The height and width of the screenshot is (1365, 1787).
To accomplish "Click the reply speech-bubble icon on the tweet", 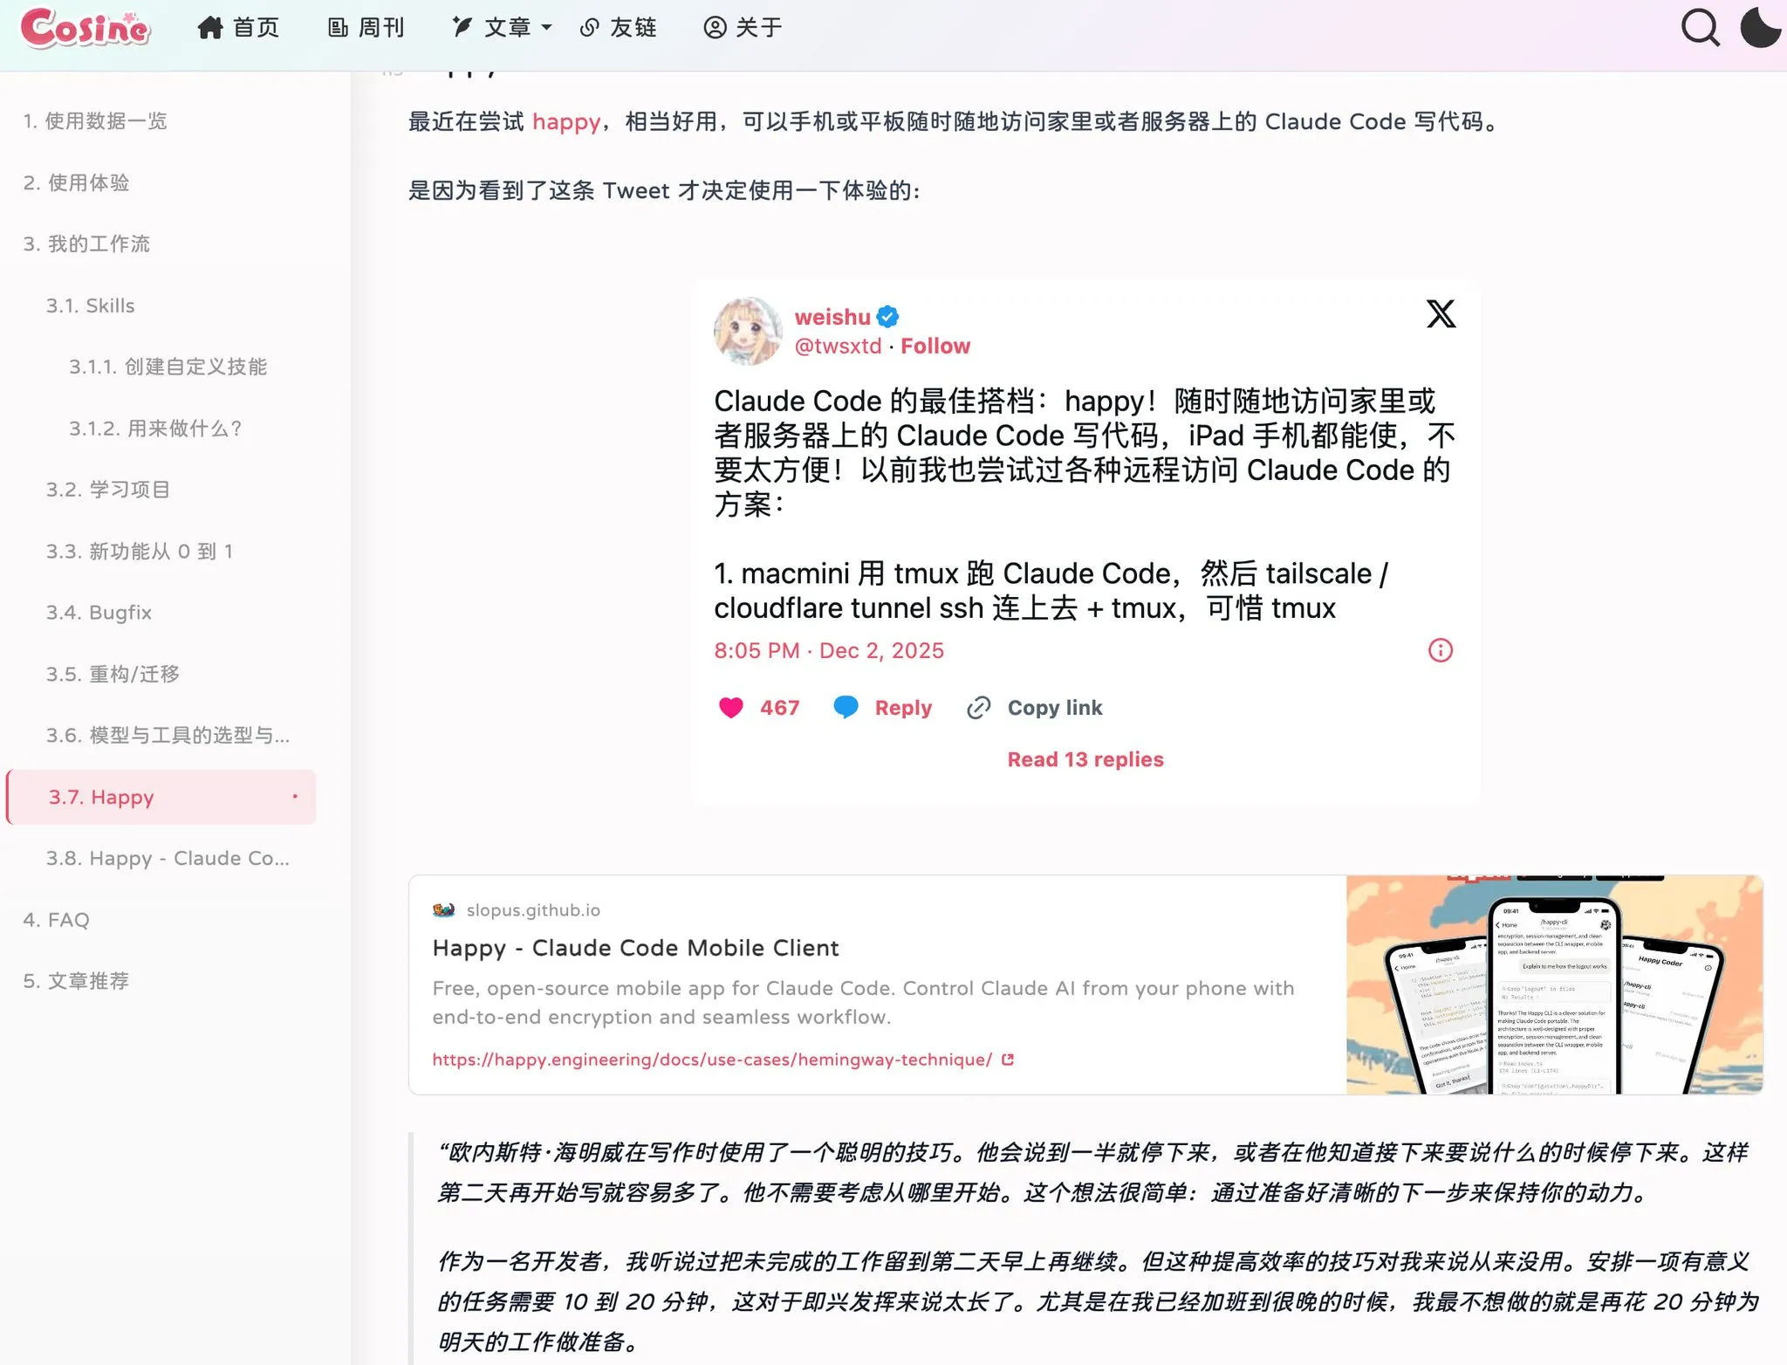I will (846, 707).
